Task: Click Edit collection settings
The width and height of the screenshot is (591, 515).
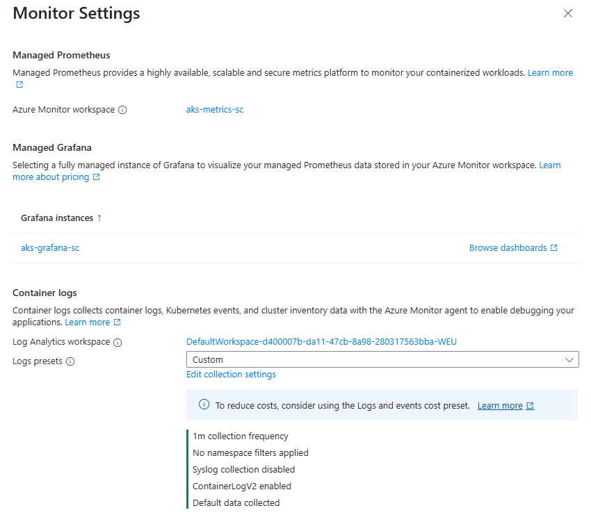Action: (x=231, y=375)
